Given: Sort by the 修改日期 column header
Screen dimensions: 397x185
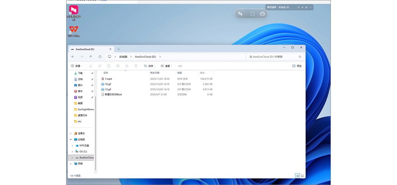Looking at the screenshot, I should [x=154, y=73].
